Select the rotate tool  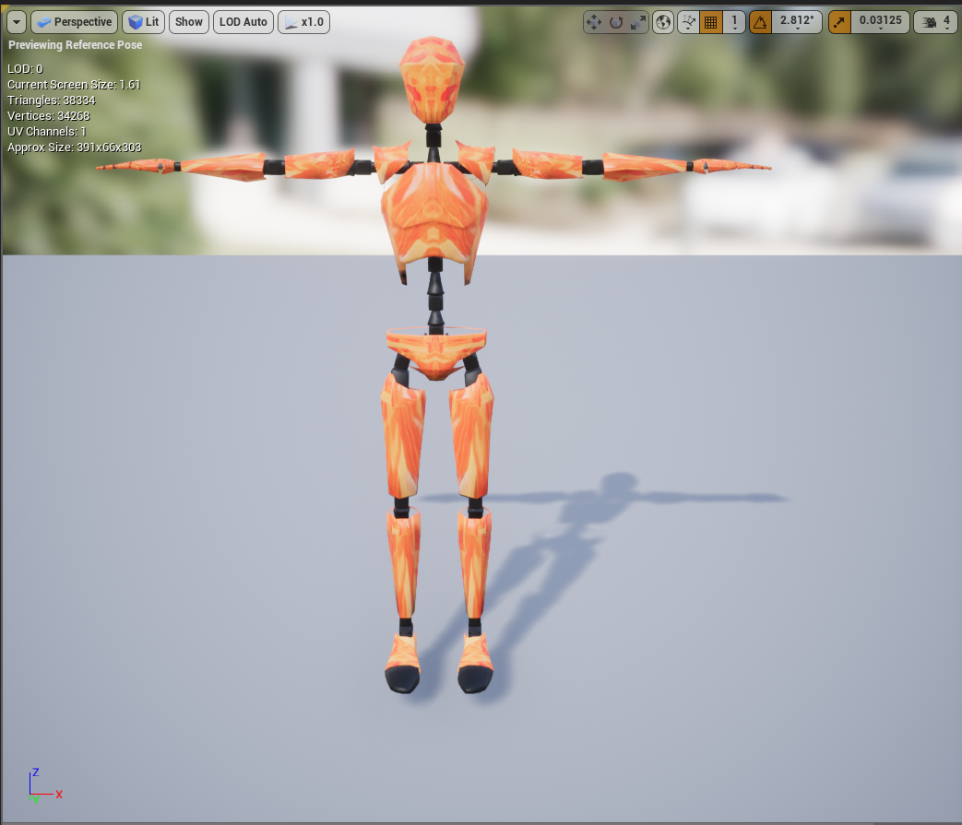click(616, 23)
